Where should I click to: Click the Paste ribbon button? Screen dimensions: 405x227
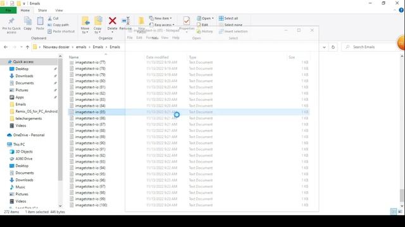40,23
